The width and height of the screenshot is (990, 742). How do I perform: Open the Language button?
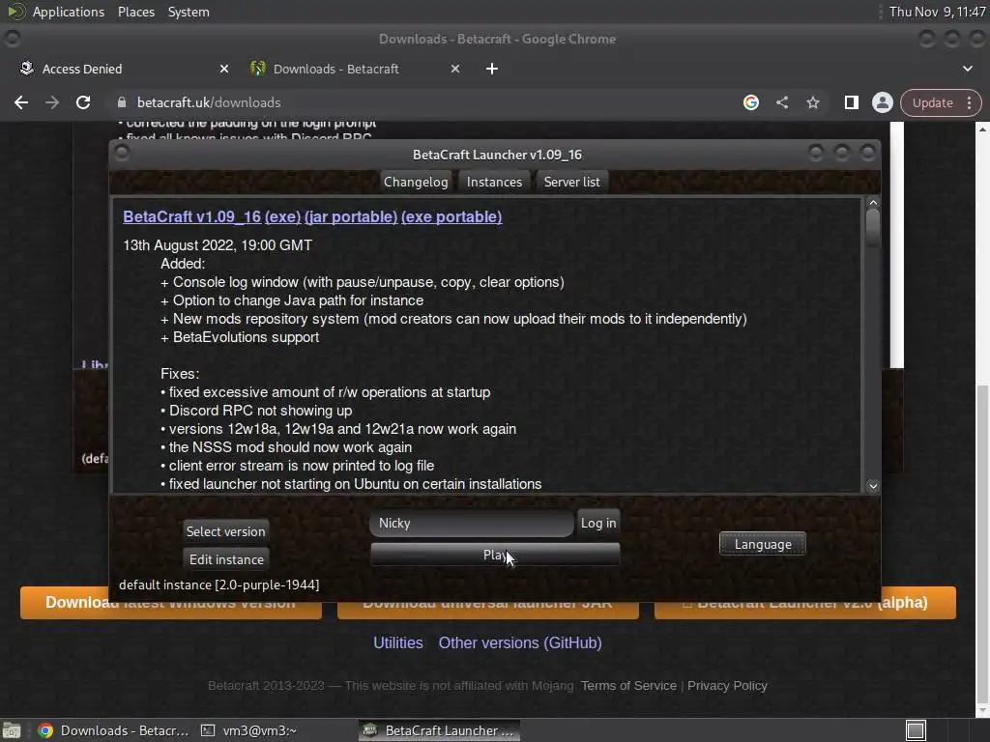click(x=763, y=545)
